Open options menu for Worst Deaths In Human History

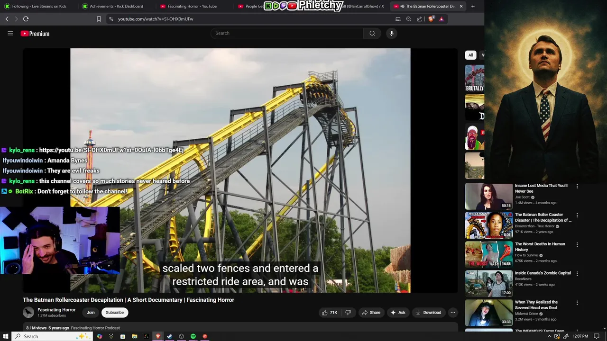577,245
